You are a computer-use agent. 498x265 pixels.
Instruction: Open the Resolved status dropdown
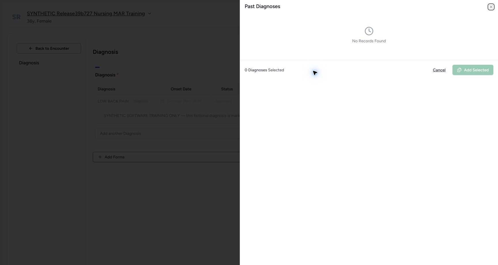coord(226,101)
